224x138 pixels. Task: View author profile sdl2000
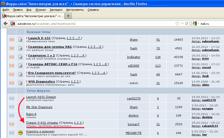click(134, 66)
